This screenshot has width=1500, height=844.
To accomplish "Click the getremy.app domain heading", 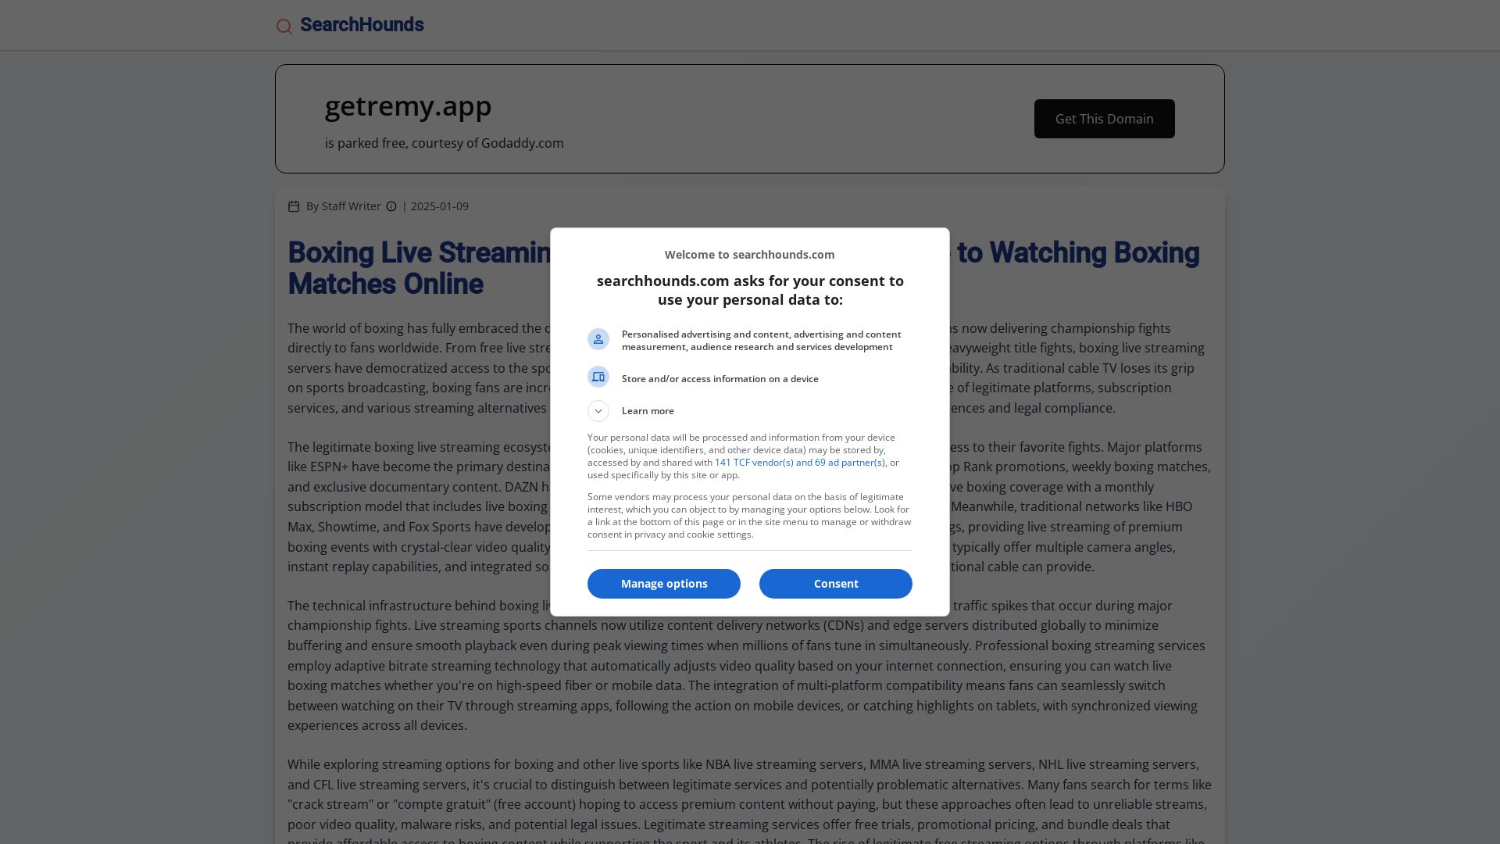I will [408, 105].
